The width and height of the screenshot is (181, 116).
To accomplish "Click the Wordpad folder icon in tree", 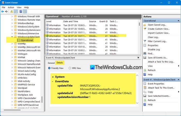I will [x=15, y=88].
